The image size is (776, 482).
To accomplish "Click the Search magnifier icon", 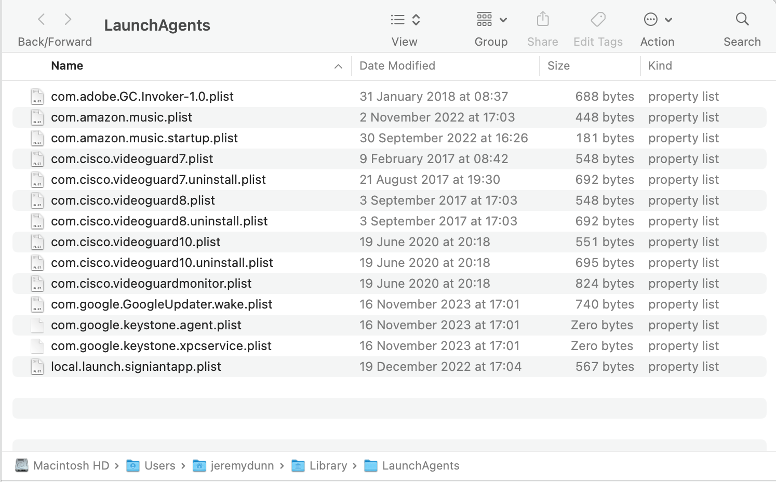I will click(742, 20).
